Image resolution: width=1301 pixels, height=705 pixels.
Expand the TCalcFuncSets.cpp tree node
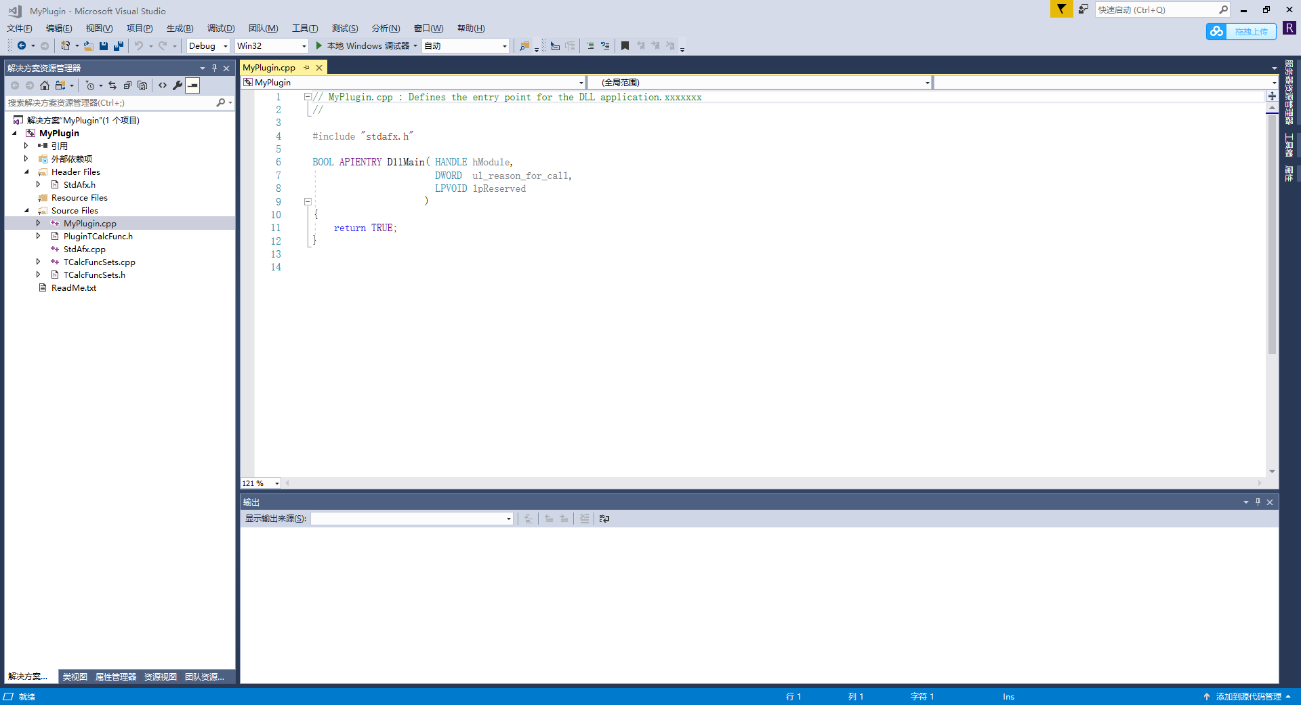pyautogui.click(x=39, y=262)
